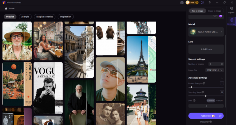236x125 pixels.
Task: Select the Popular category tab
Action: pos(10,17)
